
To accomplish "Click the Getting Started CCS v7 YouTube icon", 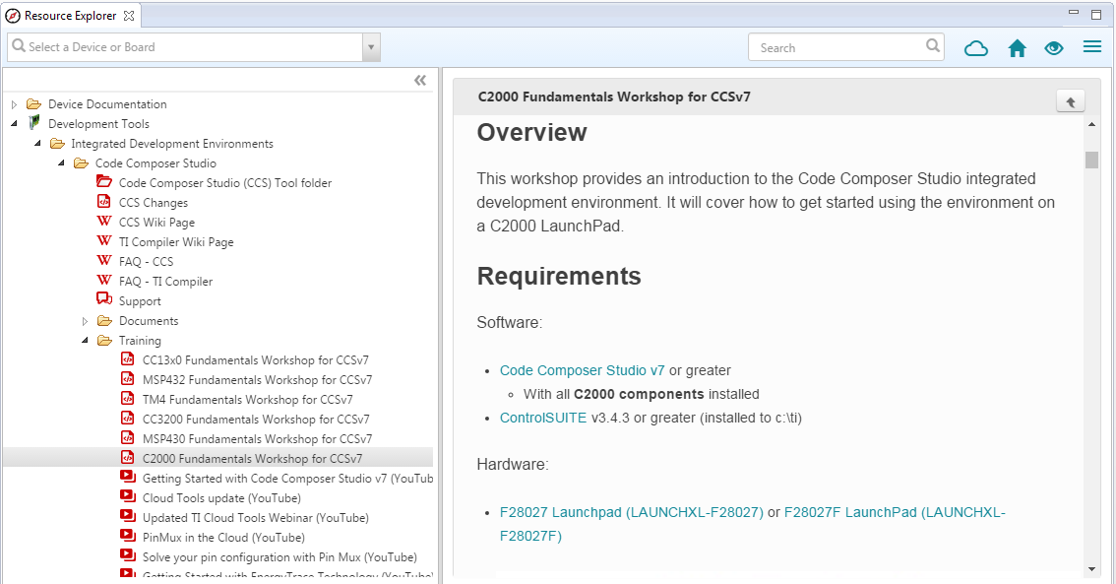I will (127, 477).
